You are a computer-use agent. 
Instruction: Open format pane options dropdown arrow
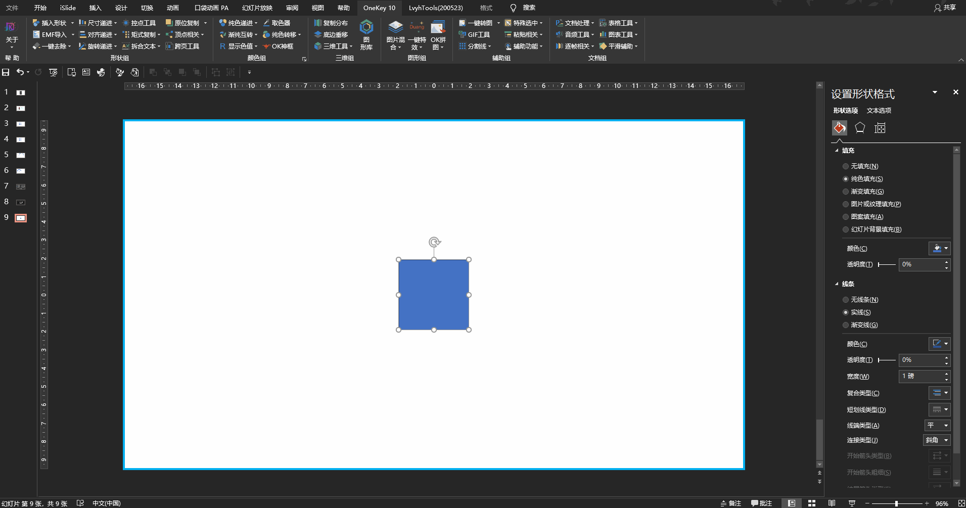[935, 92]
